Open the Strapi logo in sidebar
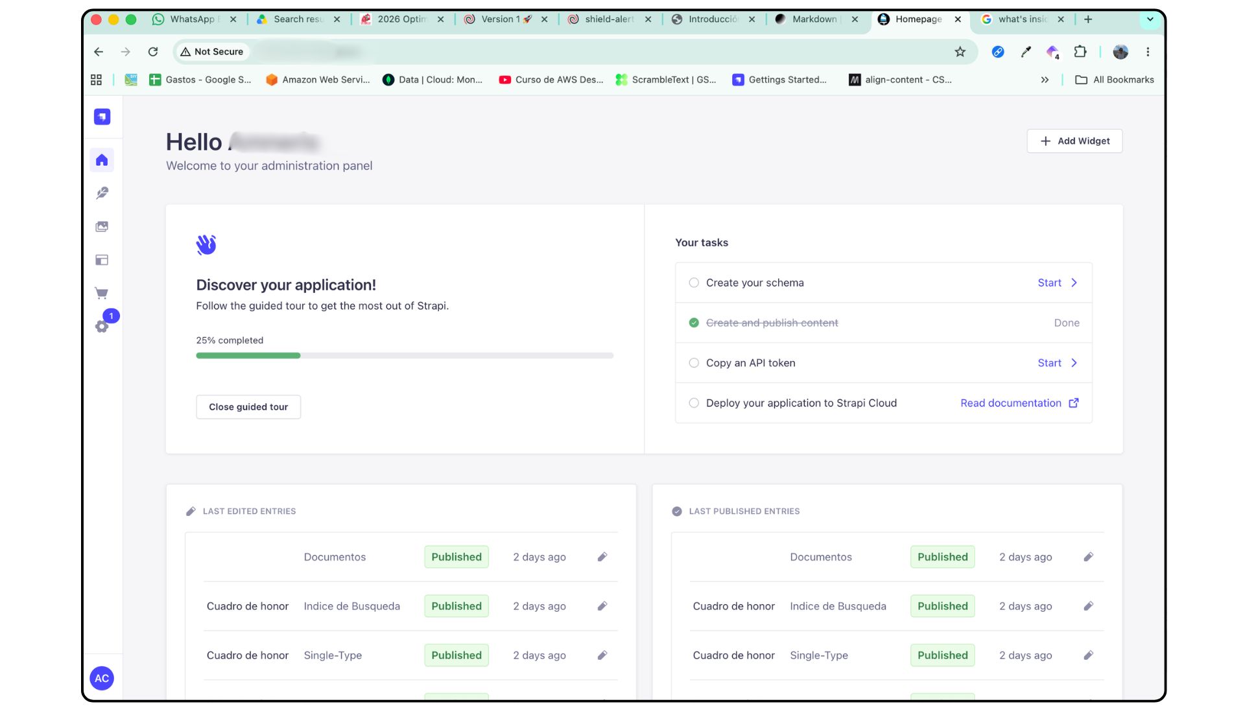The height and width of the screenshot is (713, 1245). click(x=102, y=117)
